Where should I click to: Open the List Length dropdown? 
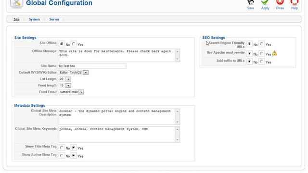coord(65,79)
